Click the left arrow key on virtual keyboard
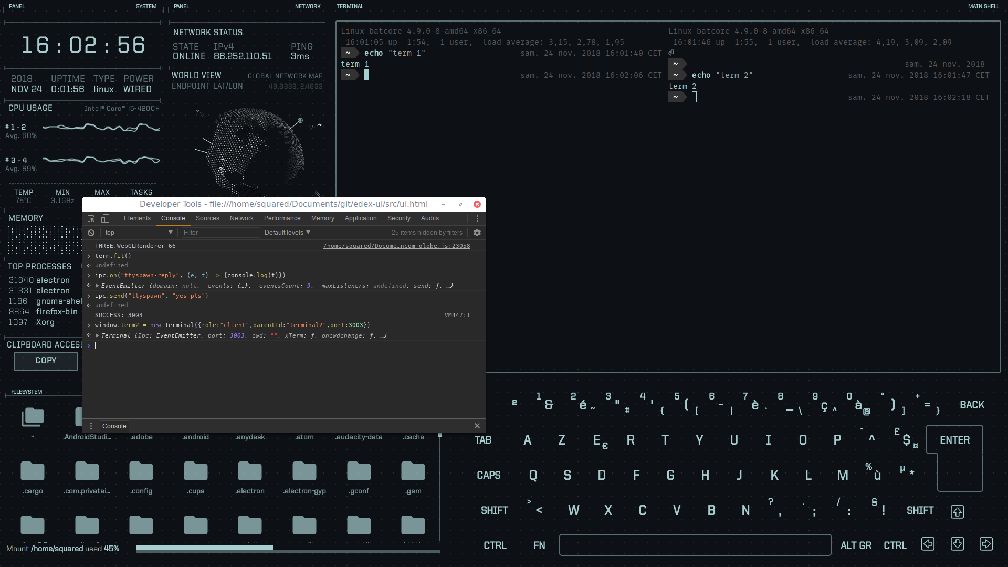The image size is (1008, 567). tap(928, 544)
